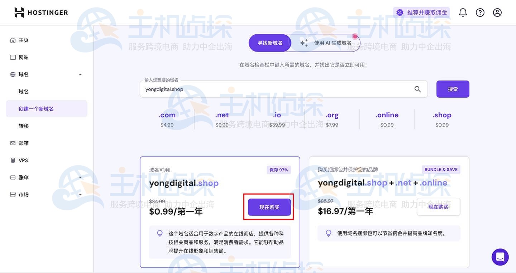
Task: Click the 保存 97% badge
Action: coord(279,170)
